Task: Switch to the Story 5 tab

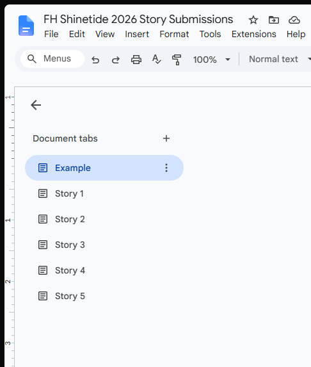Action: tap(104, 296)
